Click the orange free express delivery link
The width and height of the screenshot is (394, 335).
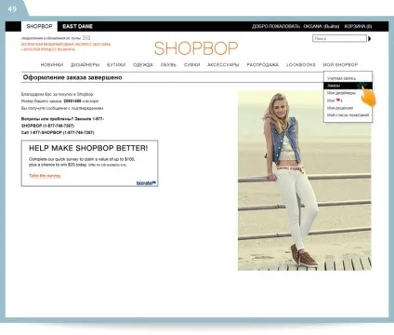(x=66, y=47)
